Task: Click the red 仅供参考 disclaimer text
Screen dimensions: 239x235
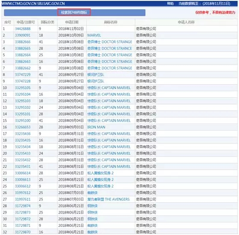Action: [x=215, y=12]
